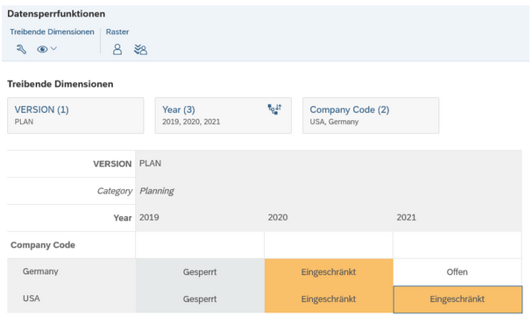The height and width of the screenshot is (323, 532).
Task: Expand the chevron beside the eye icon
Action: pyautogui.click(x=53, y=49)
